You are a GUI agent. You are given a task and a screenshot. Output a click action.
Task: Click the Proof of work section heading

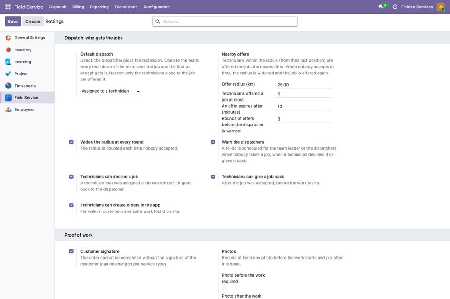coord(78,235)
